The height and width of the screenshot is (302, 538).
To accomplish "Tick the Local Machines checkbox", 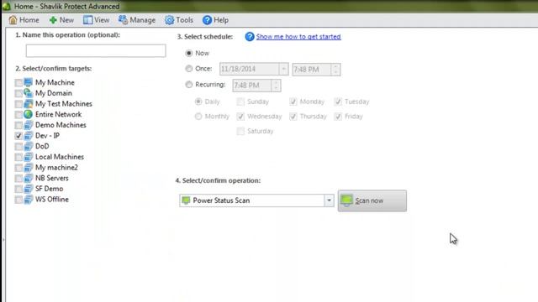I will pos(18,157).
